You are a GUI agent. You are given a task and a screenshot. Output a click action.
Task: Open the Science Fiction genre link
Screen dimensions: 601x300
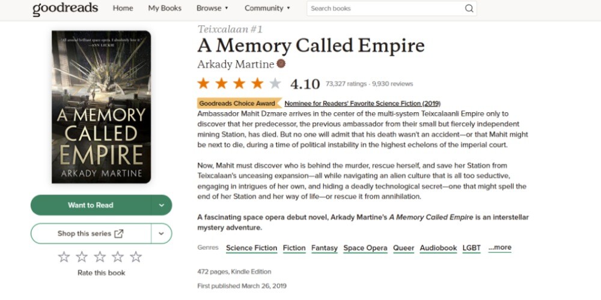coord(251,248)
